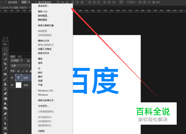The height and width of the screenshot is (134, 186).
Task: Click the align vertical centers icon
Action: pos(62,2)
